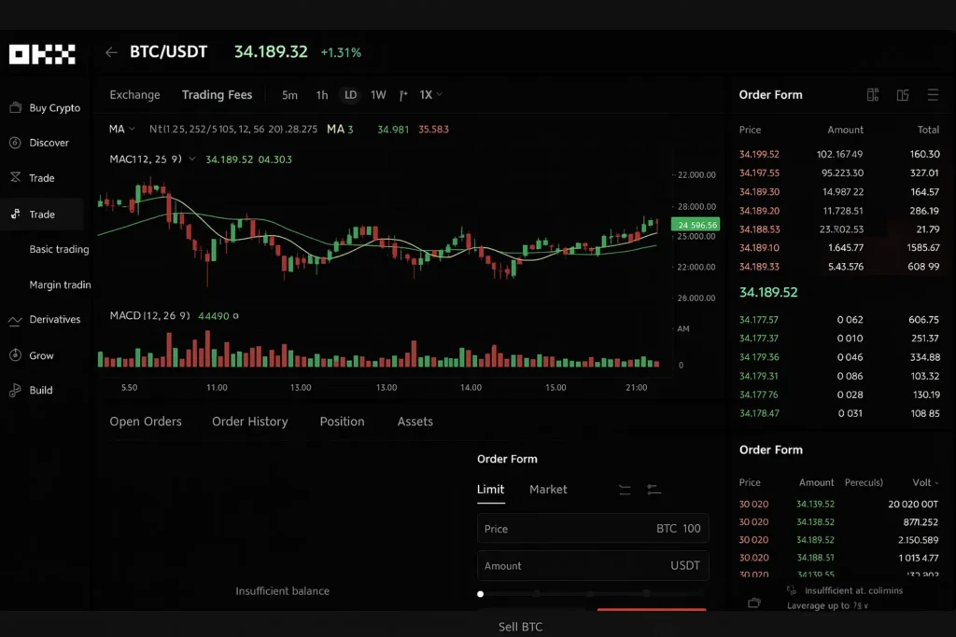The image size is (956, 637).
Task: Open the Discover section icon
Action: click(16, 142)
